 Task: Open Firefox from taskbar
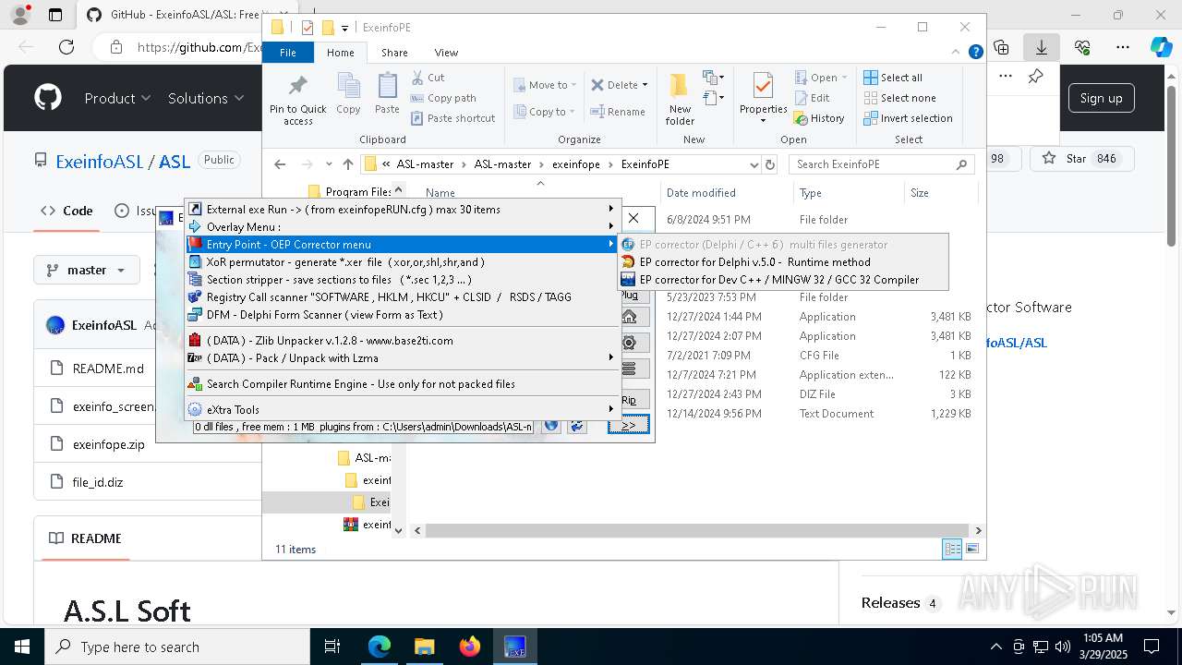(470, 647)
